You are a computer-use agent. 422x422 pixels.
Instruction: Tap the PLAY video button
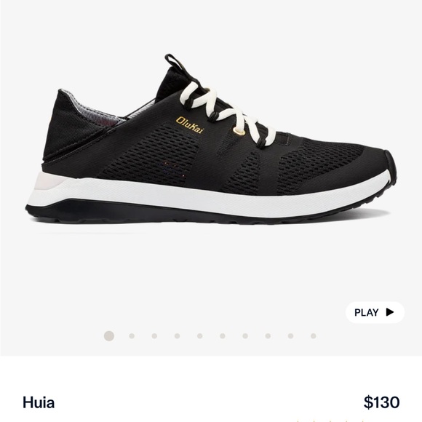(x=375, y=312)
